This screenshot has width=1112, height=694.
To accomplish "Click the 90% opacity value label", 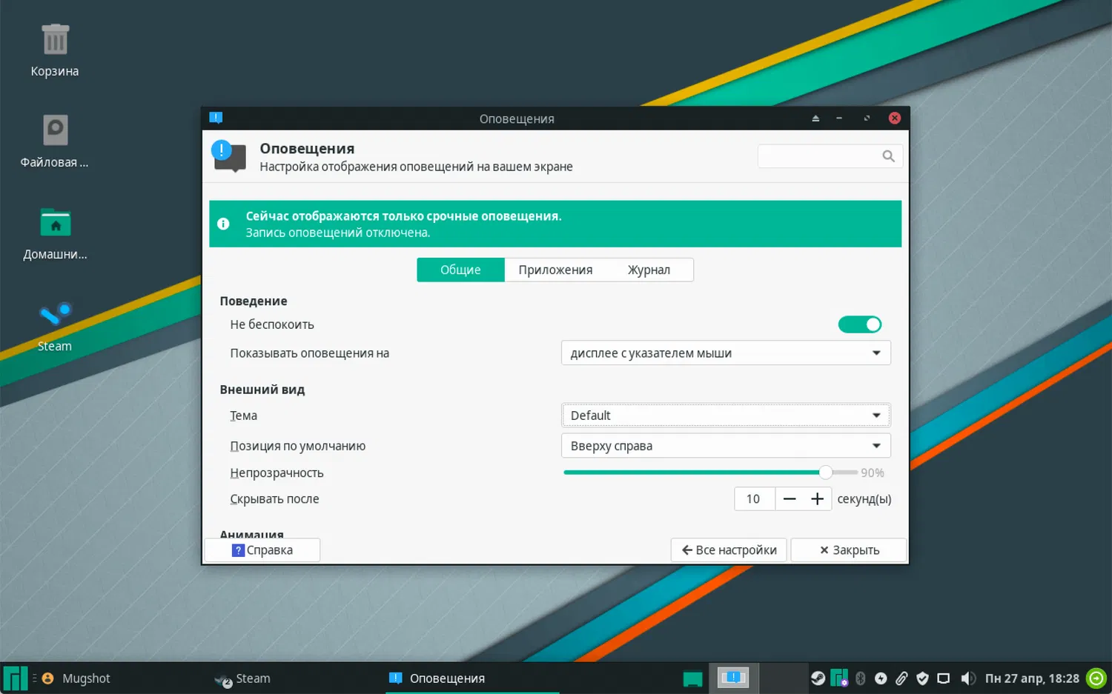I will [x=873, y=473].
